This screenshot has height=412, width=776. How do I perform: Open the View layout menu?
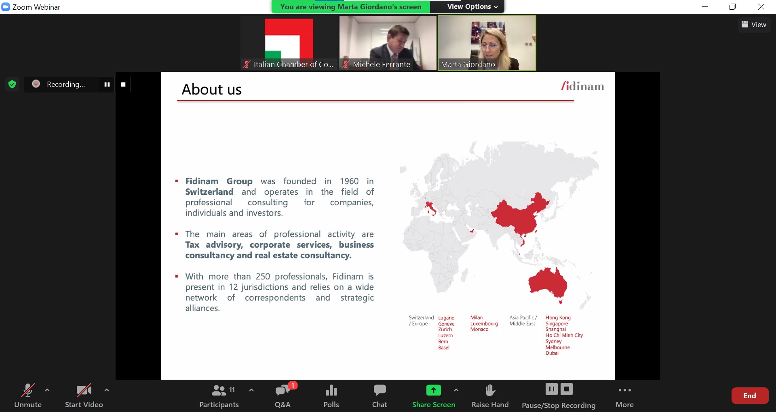click(x=754, y=25)
